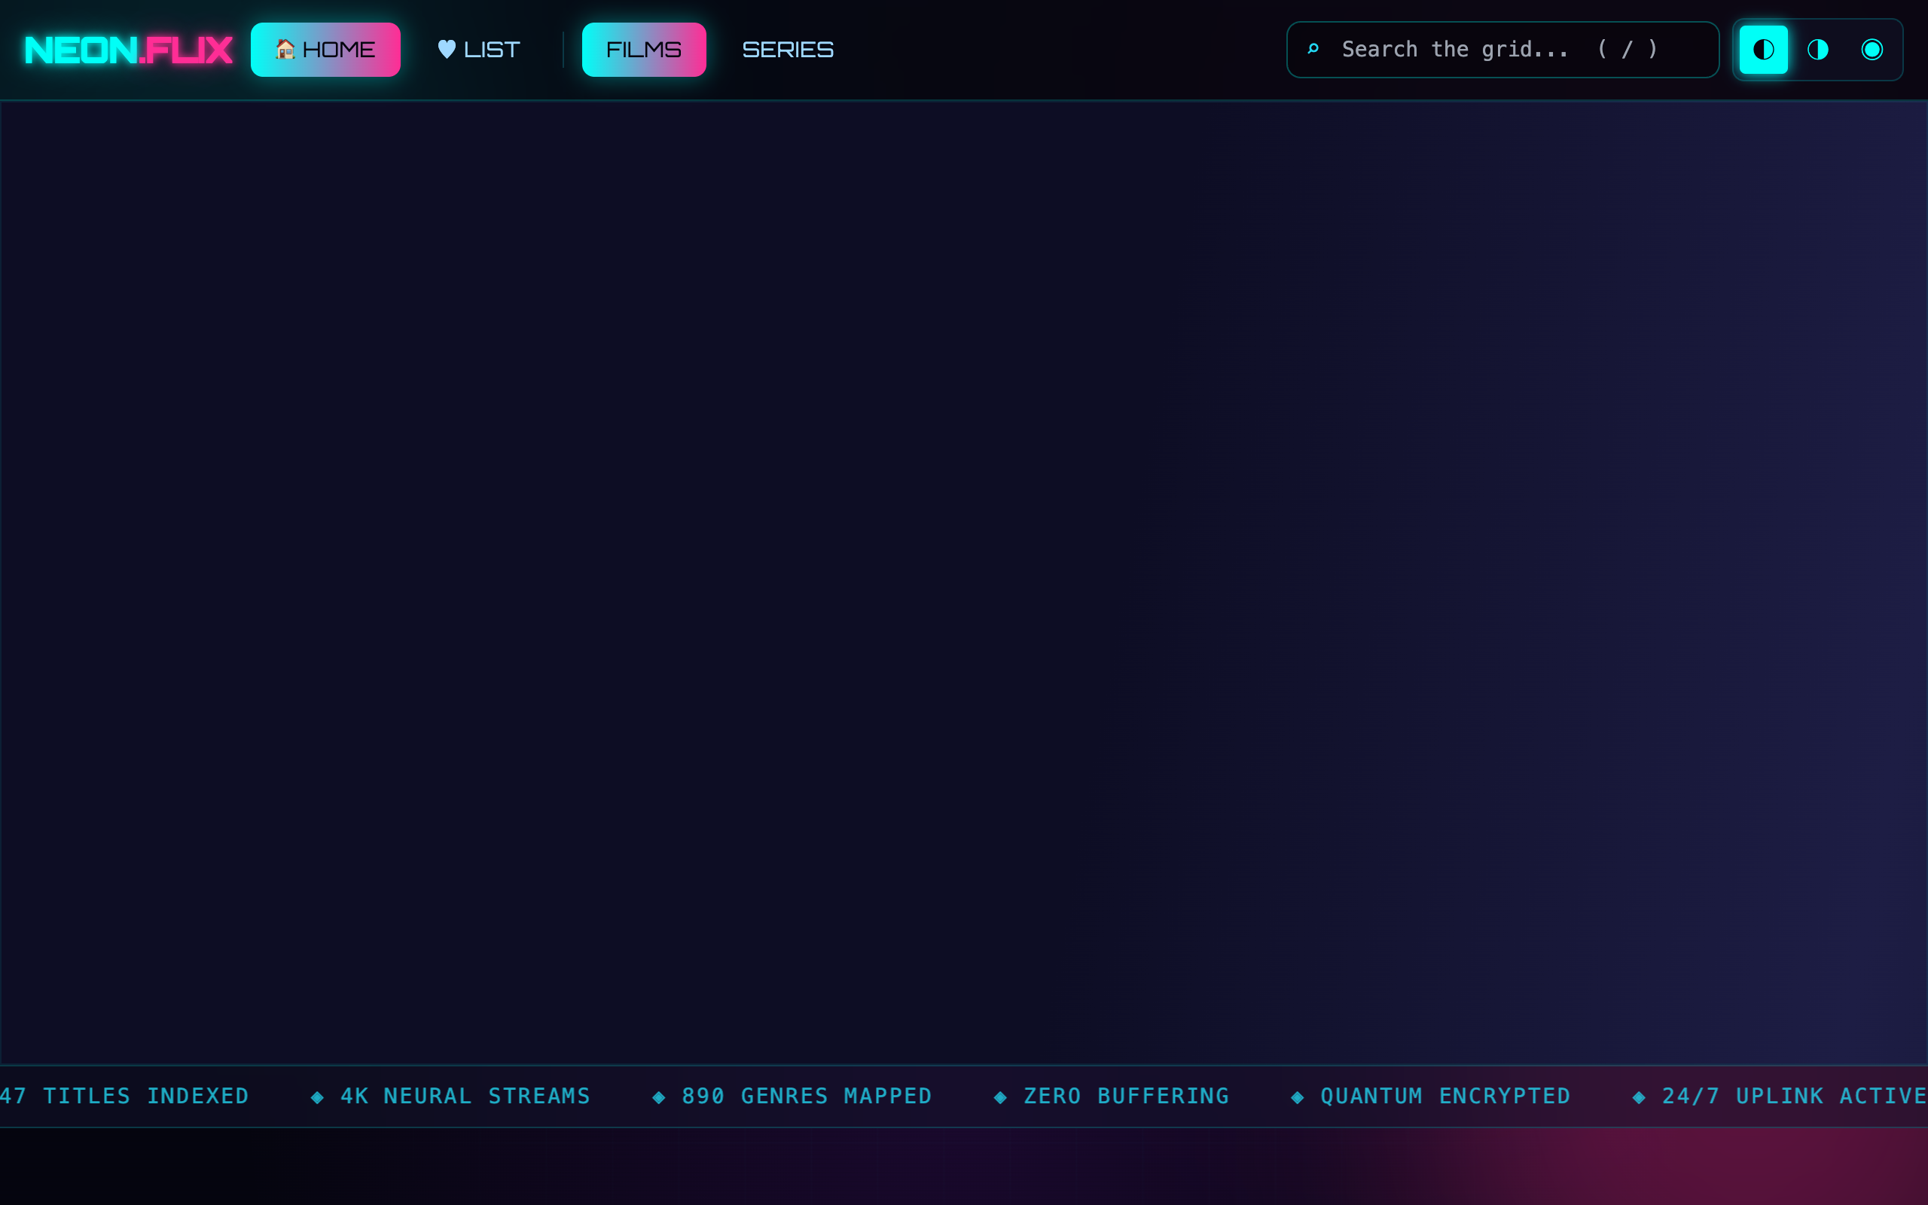1928x1205 pixels.
Task: Select the left-dark half-circle theme button
Action: coord(1763,50)
